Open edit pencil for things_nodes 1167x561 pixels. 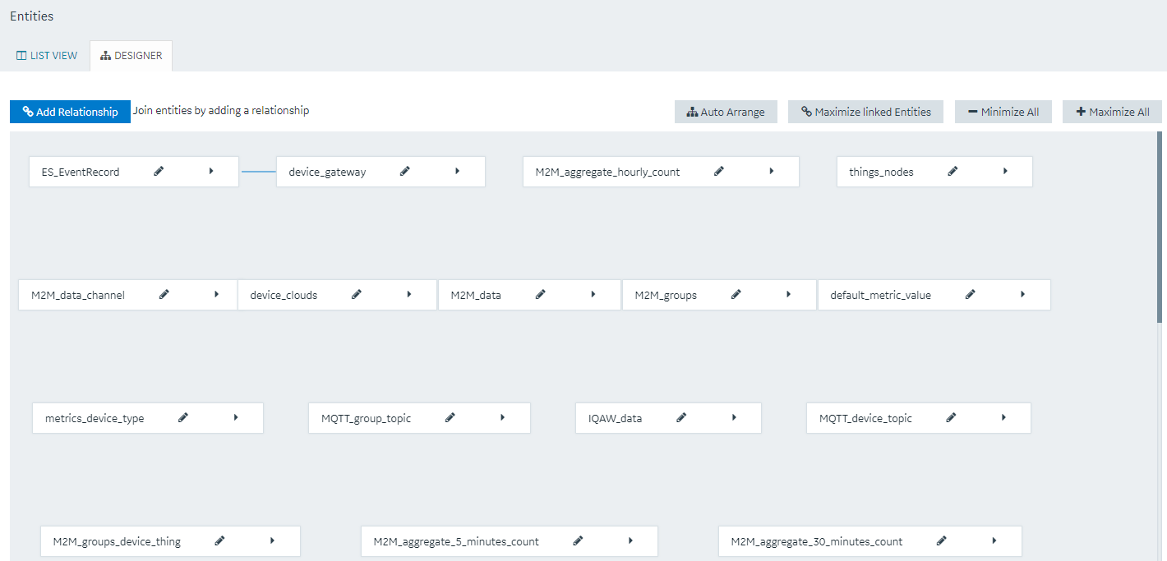pyautogui.click(x=953, y=171)
